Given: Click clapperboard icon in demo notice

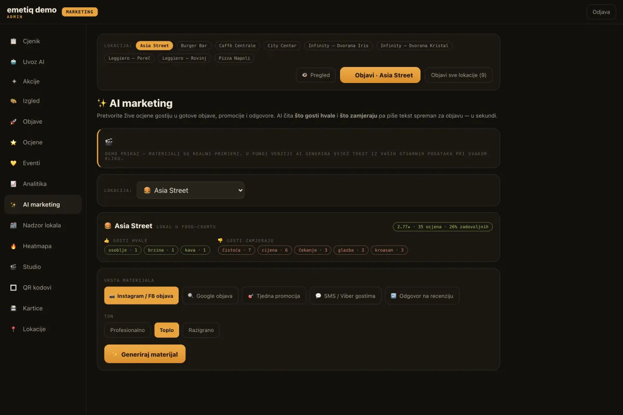Looking at the screenshot, I should click(x=109, y=142).
